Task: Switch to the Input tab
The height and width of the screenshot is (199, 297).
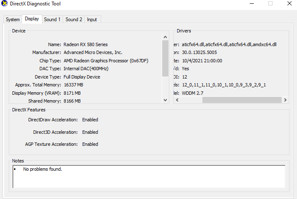Action: click(x=92, y=20)
